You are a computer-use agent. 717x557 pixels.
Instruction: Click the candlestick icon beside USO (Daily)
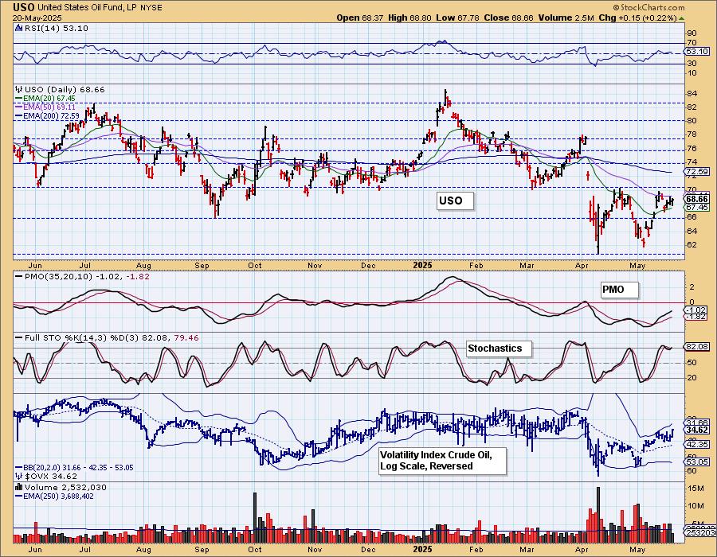click(19, 89)
